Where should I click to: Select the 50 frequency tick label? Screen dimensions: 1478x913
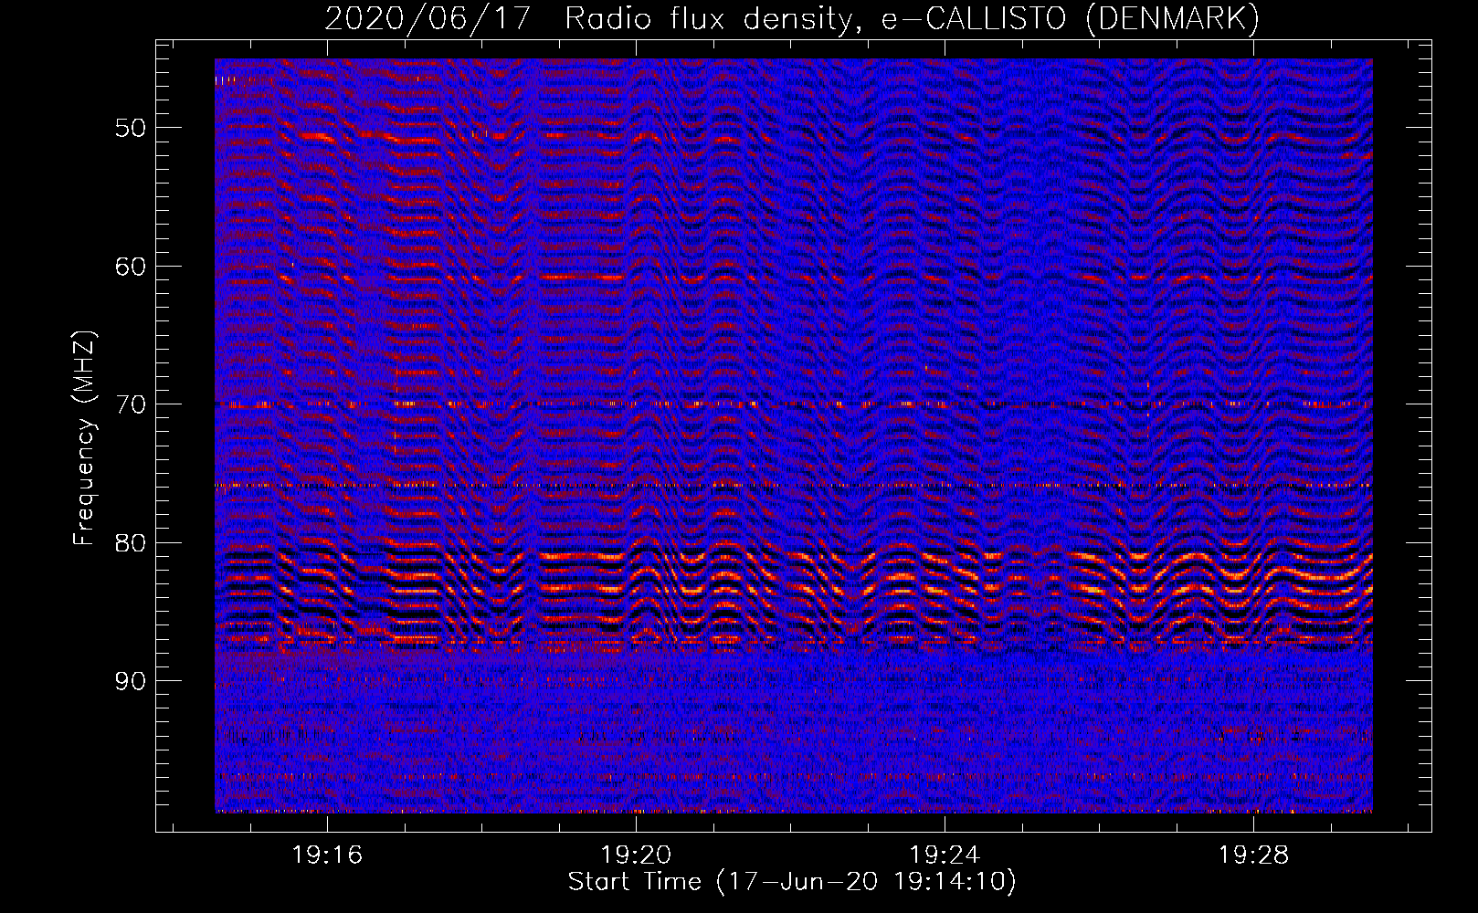click(131, 128)
